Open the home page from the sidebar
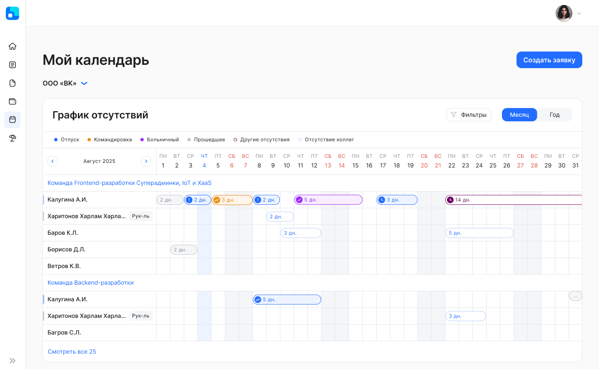Screen dimensions: 599x369 tap(12, 46)
